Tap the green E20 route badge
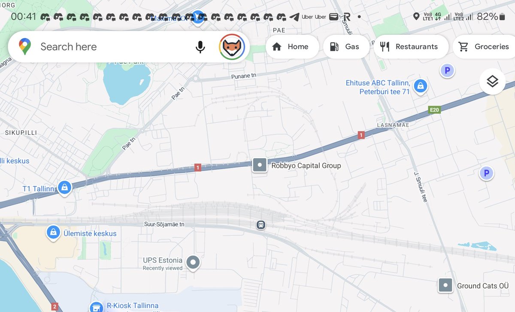This screenshot has height=312, width=515. click(435, 110)
